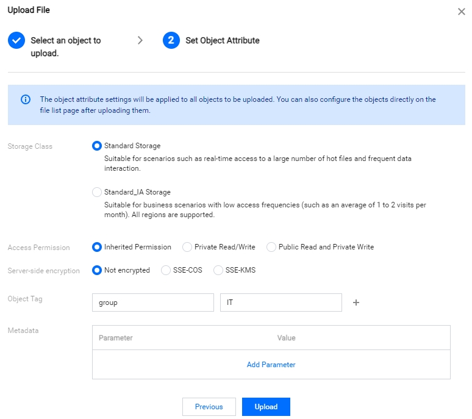Select Not encrypted option
Image resolution: width=472 pixels, height=419 pixels.
pyautogui.click(x=96, y=270)
